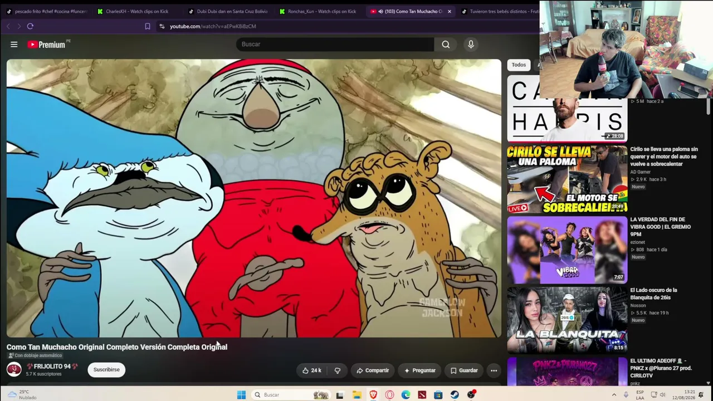Dislike the video with thumbs down
713x401 pixels.
(338, 370)
